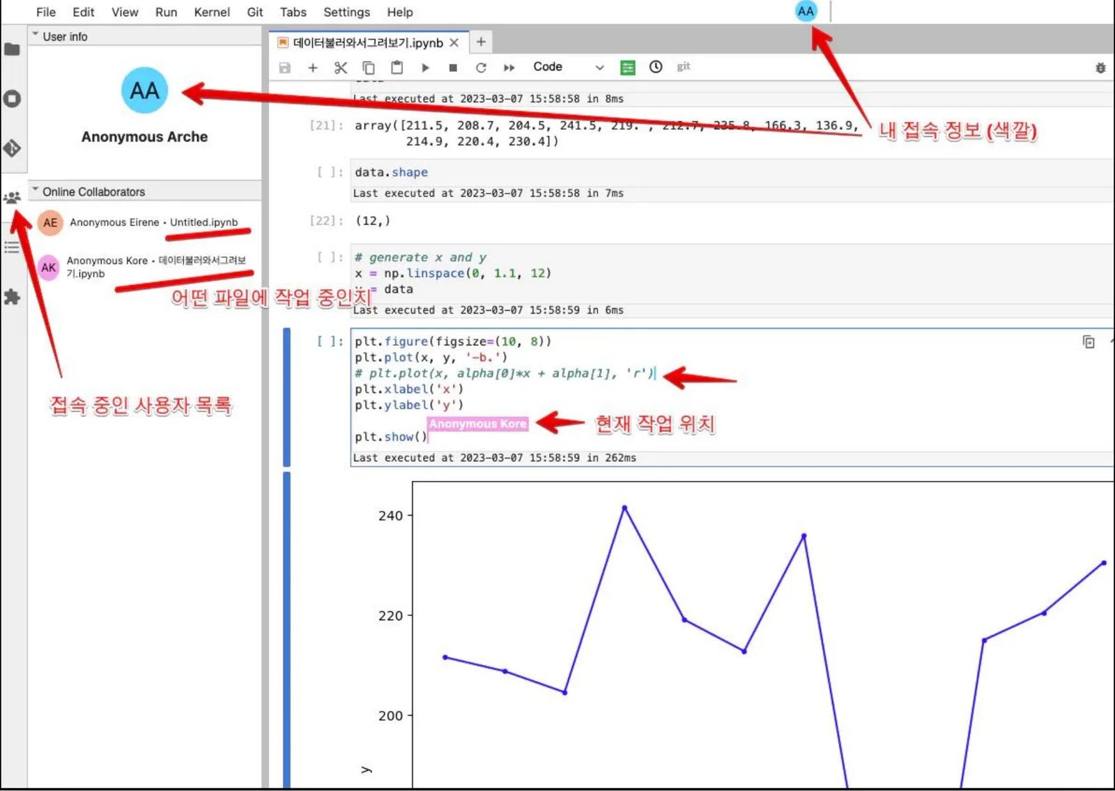This screenshot has width=1115, height=791.
Task: Save the notebook with the disk icon
Action: [285, 68]
